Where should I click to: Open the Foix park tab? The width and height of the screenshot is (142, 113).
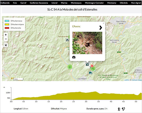pyautogui.click(x=15, y=3)
